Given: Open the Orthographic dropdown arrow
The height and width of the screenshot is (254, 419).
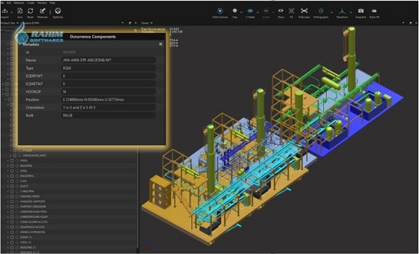Looking at the screenshot, I should click(x=331, y=12).
